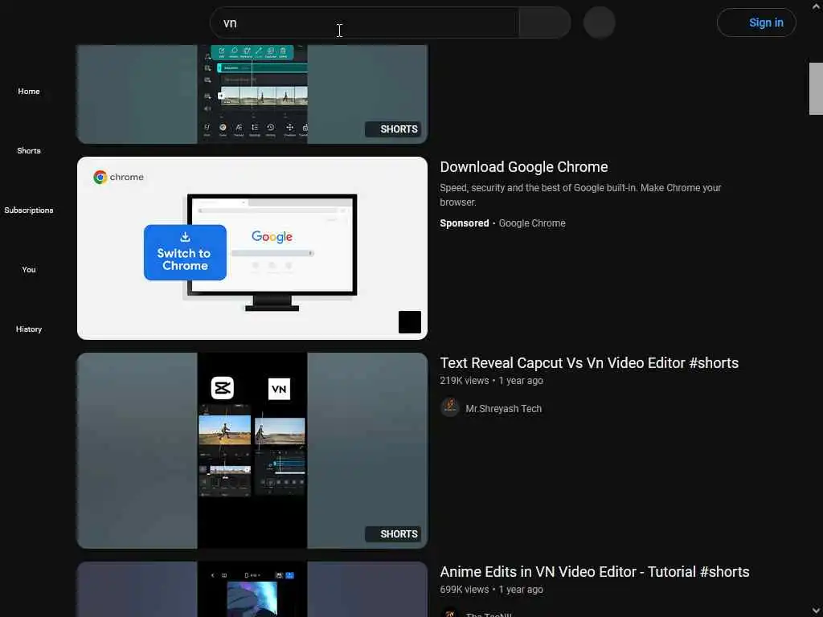Open 'Text Reveal Capcut Vs Vn Video Editor' video
The width and height of the screenshot is (823, 617).
pyautogui.click(x=589, y=363)
